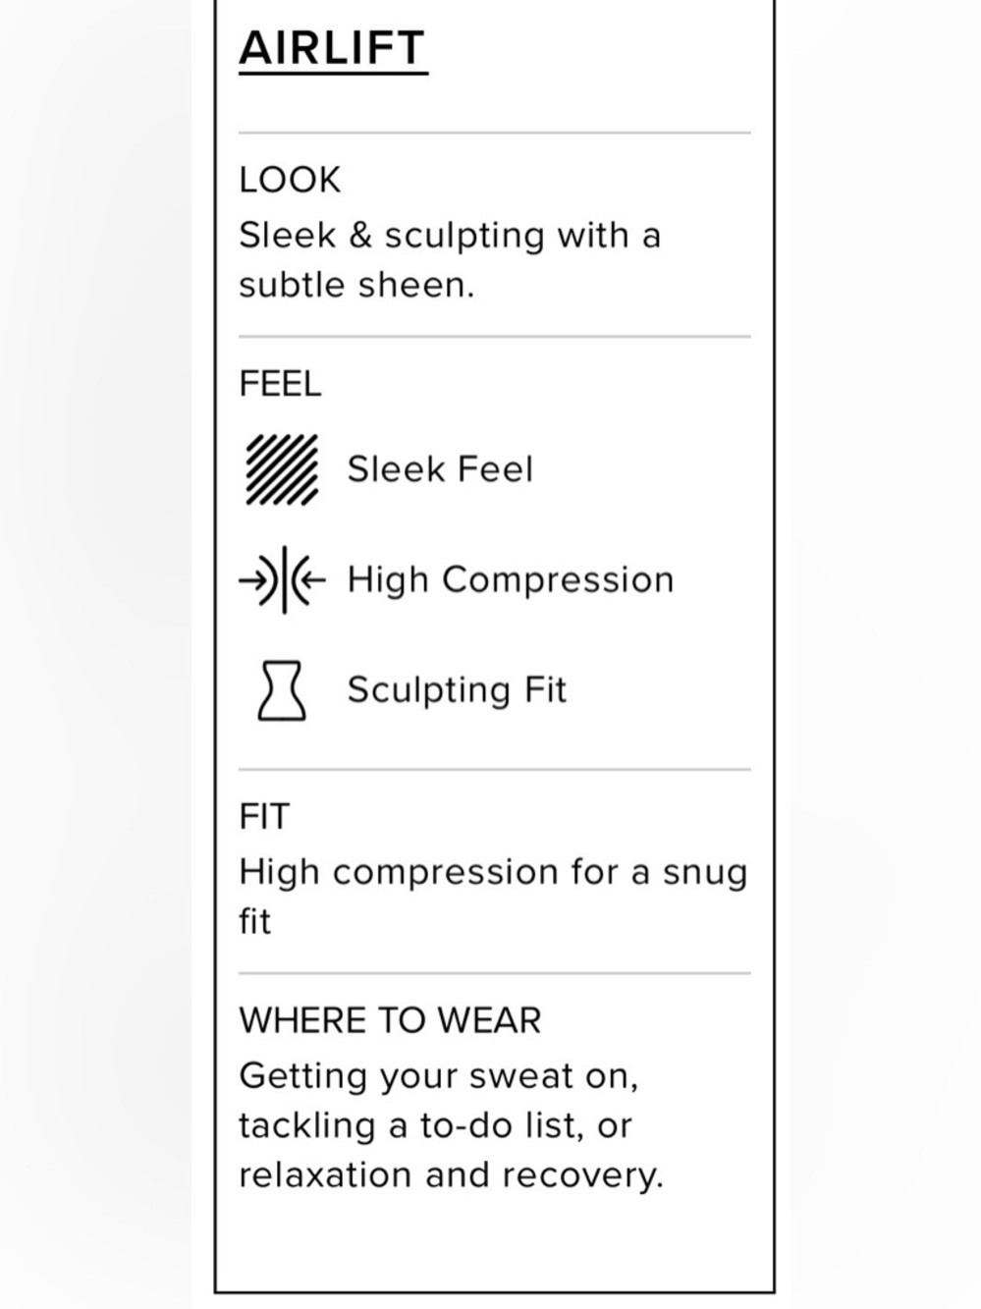Tap the inward-arrows High Compression icon

coord(282,580)
